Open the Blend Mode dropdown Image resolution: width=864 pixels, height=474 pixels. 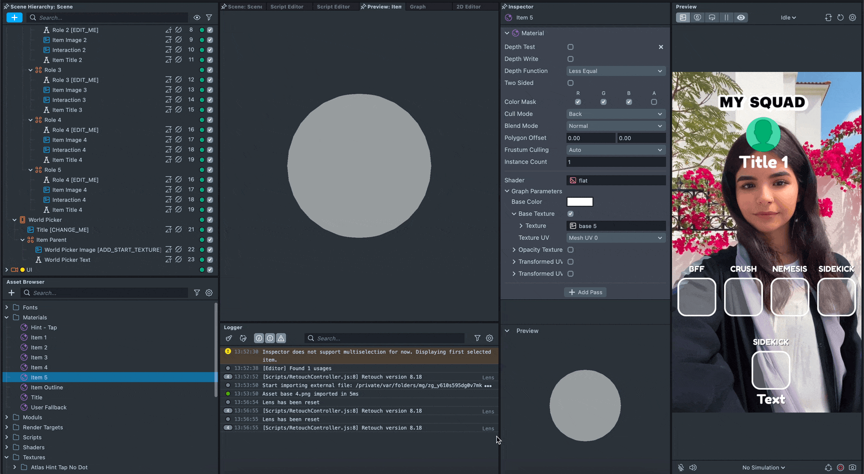(x=615, y=126)
